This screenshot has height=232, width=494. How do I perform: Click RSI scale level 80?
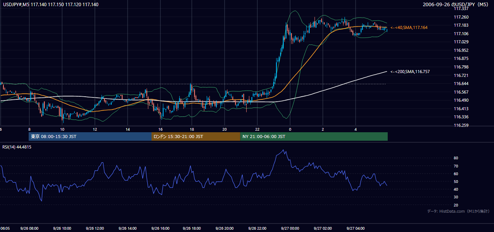click(456, 158)
